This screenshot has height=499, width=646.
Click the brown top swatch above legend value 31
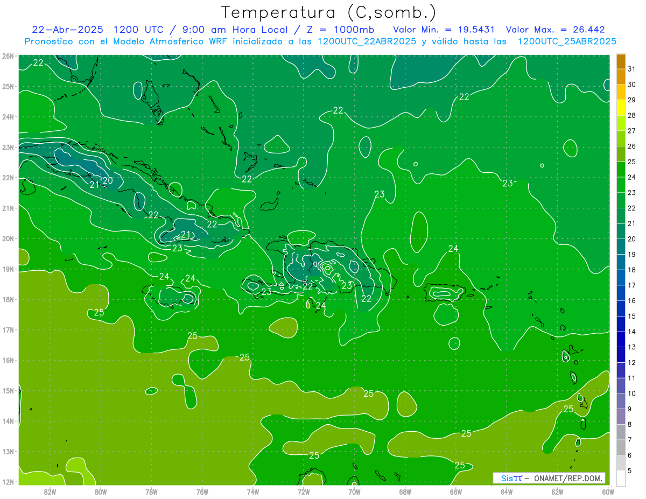click(x=621, y=61)
